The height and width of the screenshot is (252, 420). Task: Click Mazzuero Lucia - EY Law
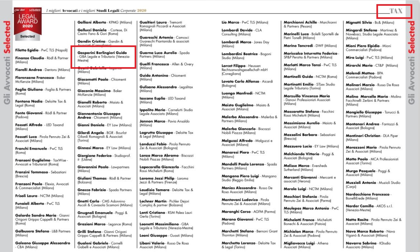[x=311, y=146]
